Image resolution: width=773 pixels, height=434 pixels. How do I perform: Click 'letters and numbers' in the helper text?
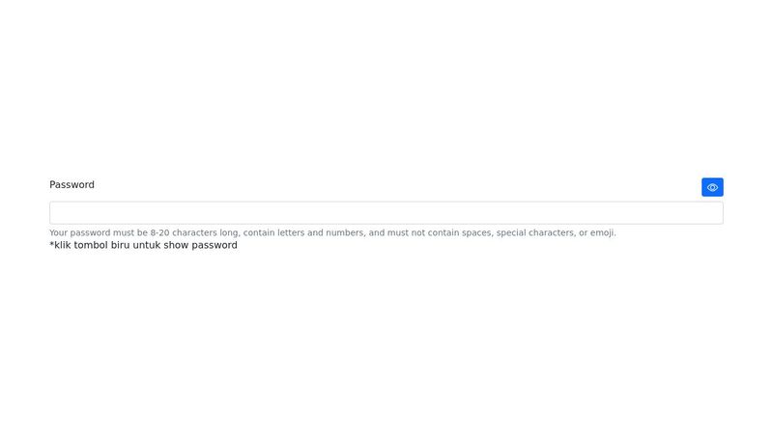click(x=320, y=232)
